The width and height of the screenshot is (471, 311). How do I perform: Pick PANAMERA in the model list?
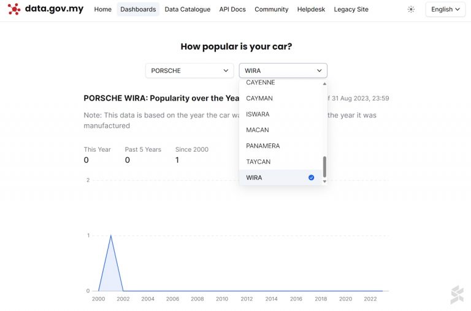[x=263, y=146]
